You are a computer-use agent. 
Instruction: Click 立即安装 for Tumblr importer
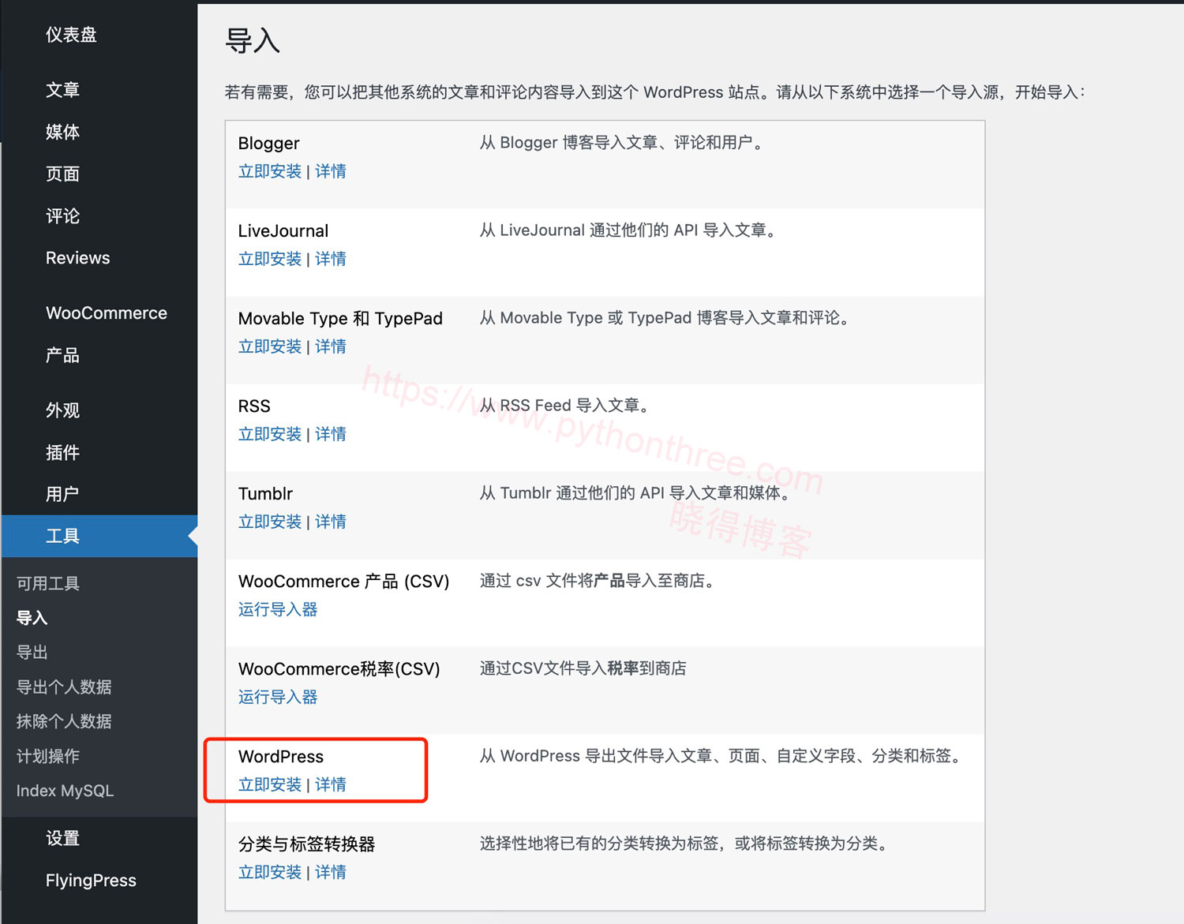coord(270,522)
